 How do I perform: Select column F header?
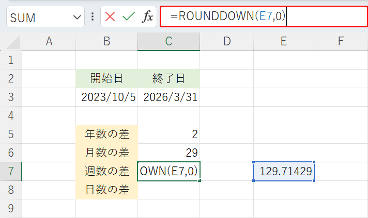point(341,42)
